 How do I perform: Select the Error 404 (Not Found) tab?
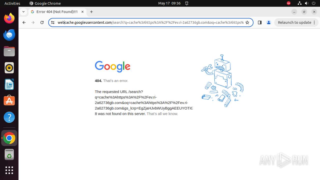[57, 12]
